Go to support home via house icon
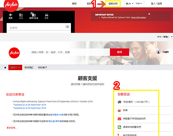173x136 pixels. click(x=5, y=68)
